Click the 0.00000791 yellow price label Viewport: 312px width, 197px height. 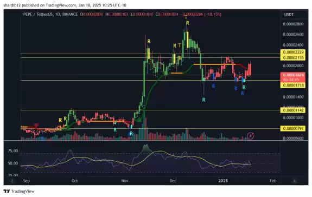click(293, 129)
